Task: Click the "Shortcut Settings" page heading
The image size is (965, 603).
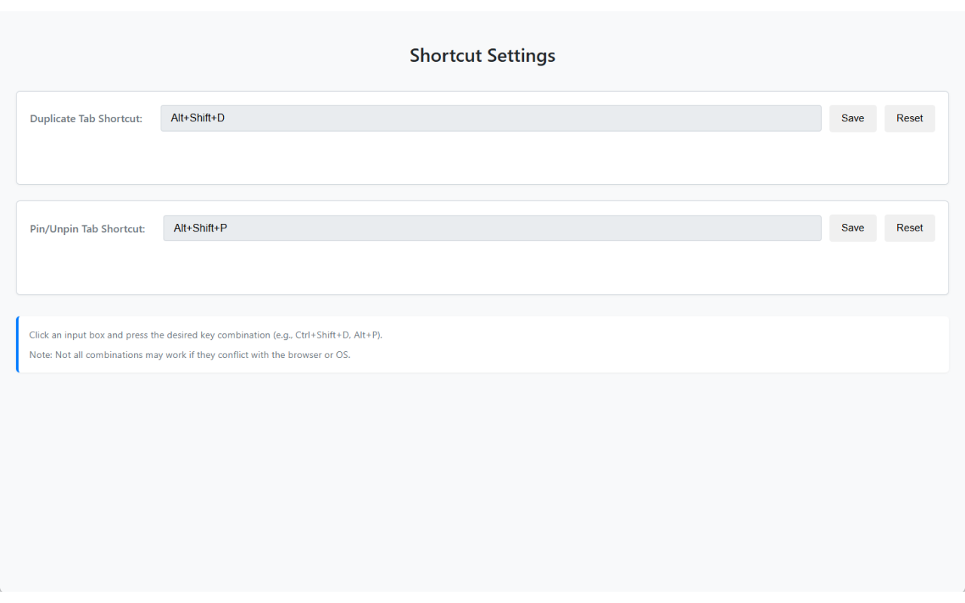Action: [482, 56]
